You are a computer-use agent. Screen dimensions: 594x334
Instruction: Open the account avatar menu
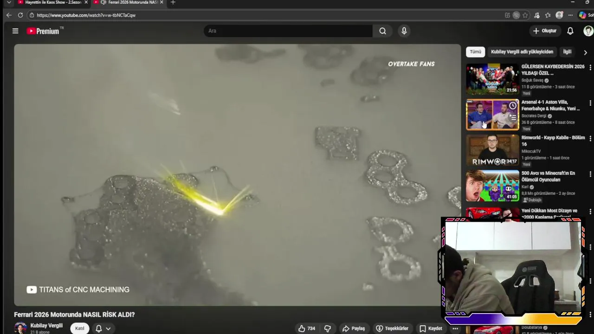[x=588, y=31]
